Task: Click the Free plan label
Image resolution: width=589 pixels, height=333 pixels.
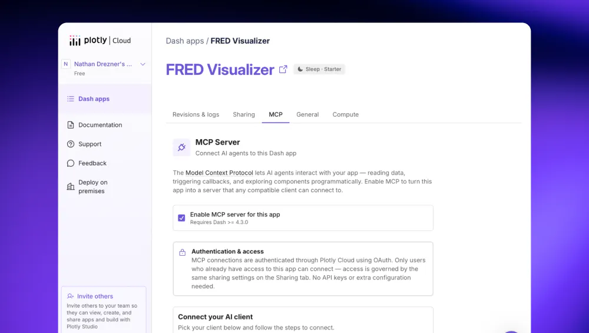Action: (80, 73)
